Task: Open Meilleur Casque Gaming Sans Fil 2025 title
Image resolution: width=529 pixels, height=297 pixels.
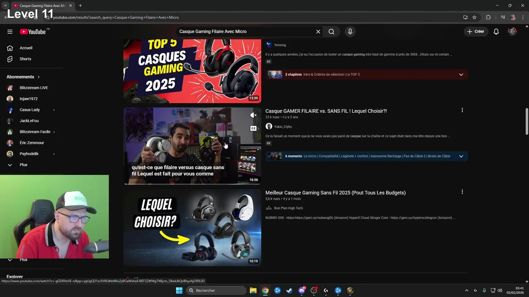Action: point(336,193)
